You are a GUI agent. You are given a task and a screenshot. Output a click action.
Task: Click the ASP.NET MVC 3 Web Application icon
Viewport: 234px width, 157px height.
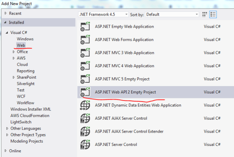pyautogui.click(x=85, y=53)
